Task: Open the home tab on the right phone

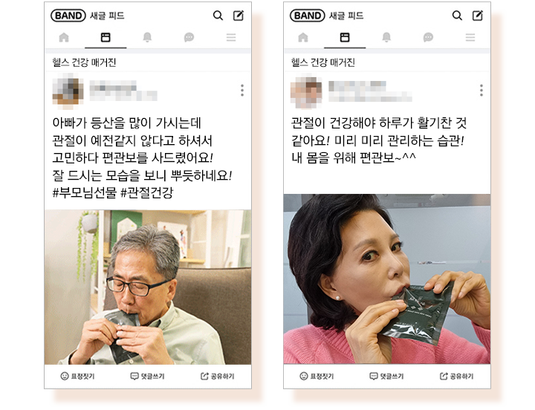Action: pyautogui.click(x=303, y=37)
